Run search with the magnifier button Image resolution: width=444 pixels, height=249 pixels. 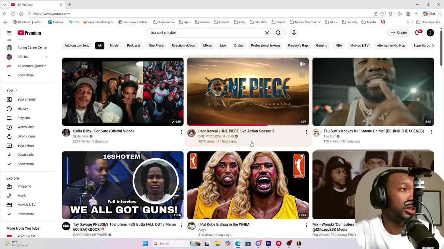[278, 33]
